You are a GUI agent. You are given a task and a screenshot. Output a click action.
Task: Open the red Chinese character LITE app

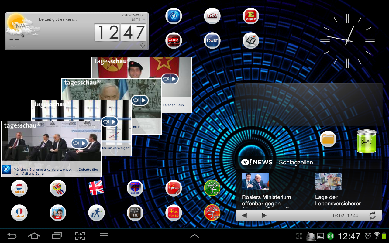click(212, 213)
